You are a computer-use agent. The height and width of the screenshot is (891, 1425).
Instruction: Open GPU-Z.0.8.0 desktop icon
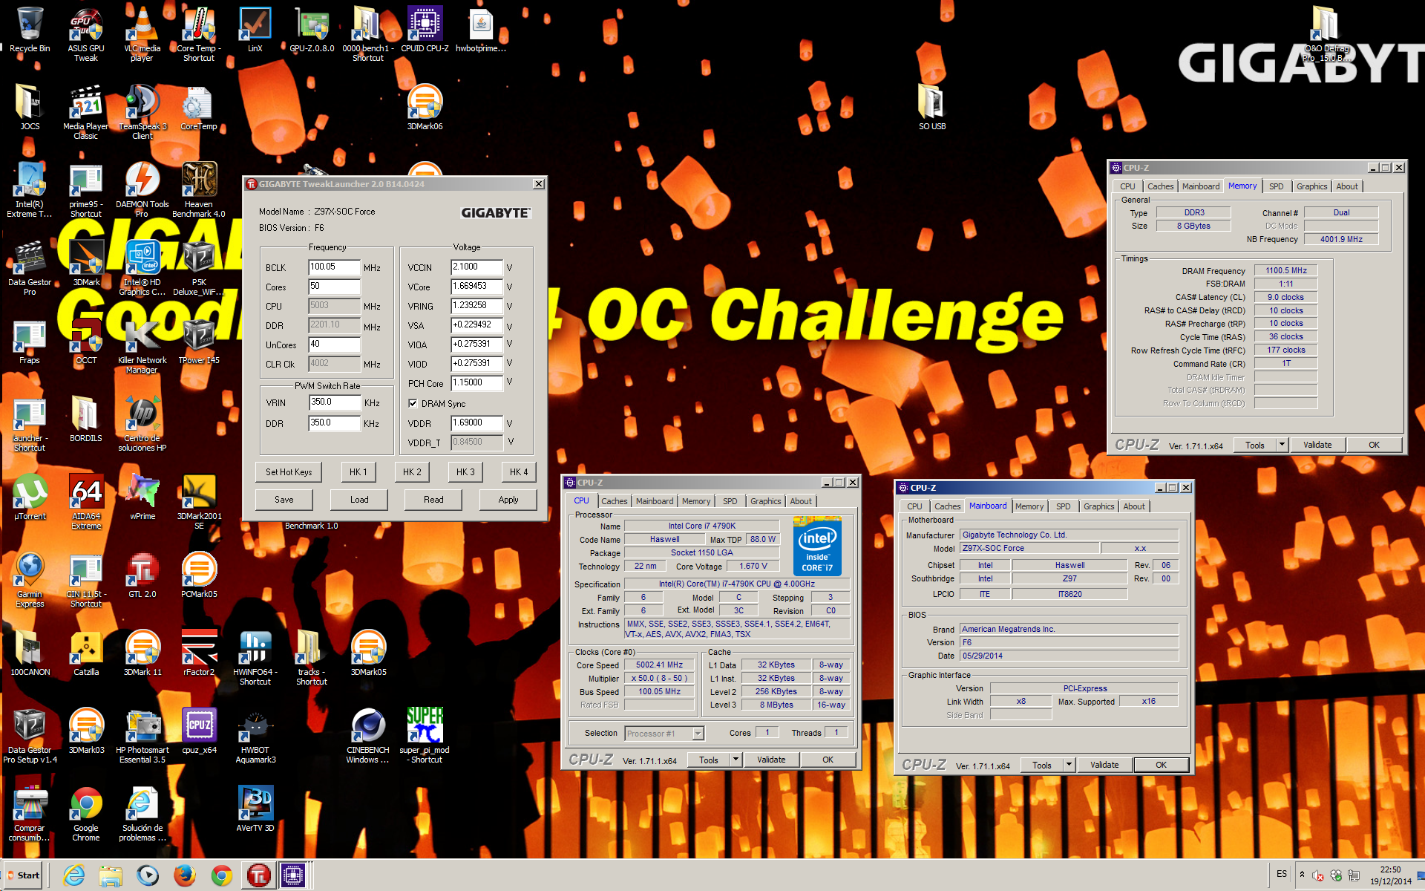312,30
